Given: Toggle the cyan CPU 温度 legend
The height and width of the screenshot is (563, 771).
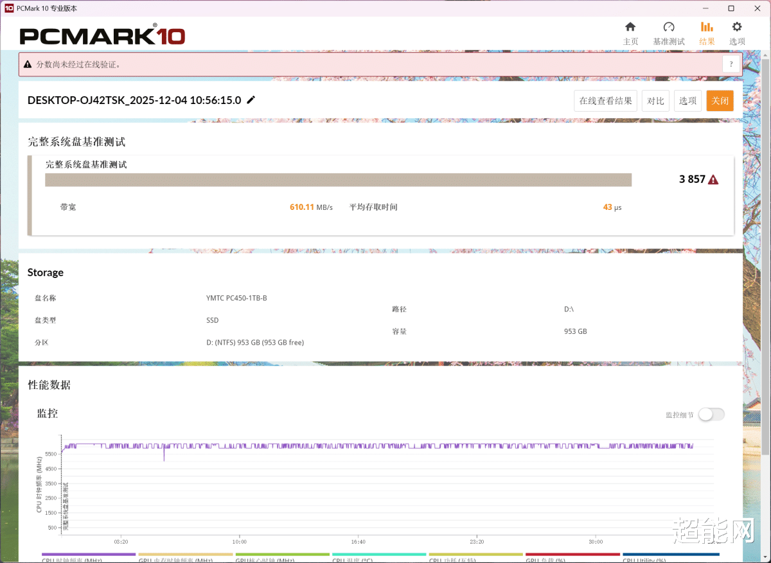Looking at the screenshot, I should pos(379,557).
